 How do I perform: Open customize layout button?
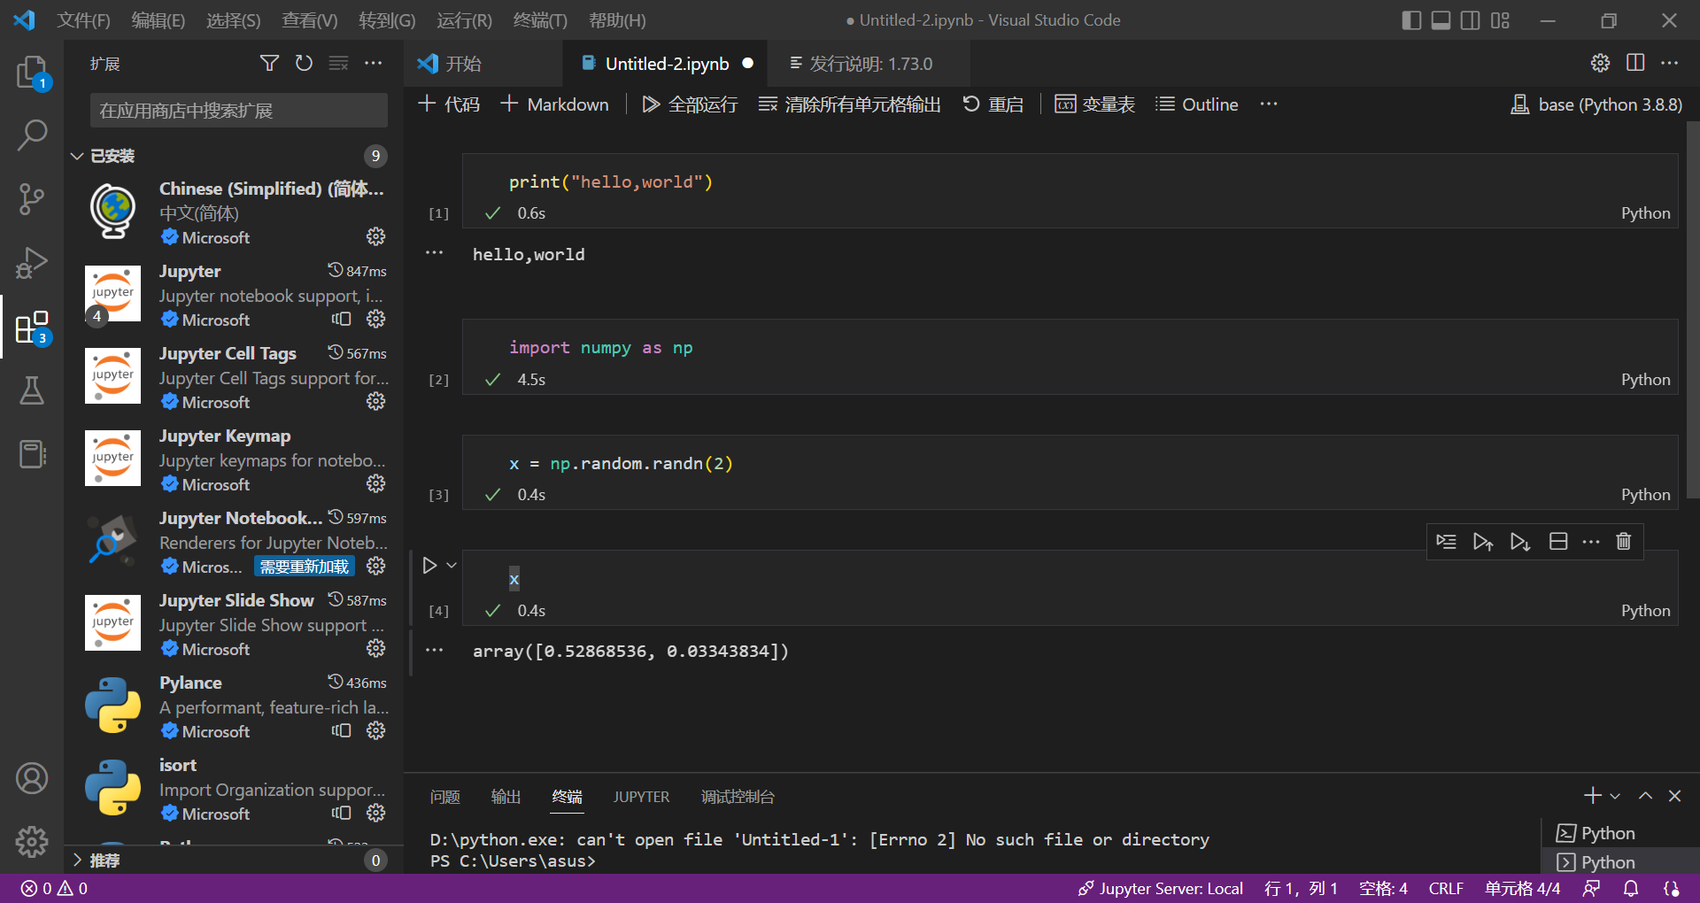click(x=1500, y=19)
